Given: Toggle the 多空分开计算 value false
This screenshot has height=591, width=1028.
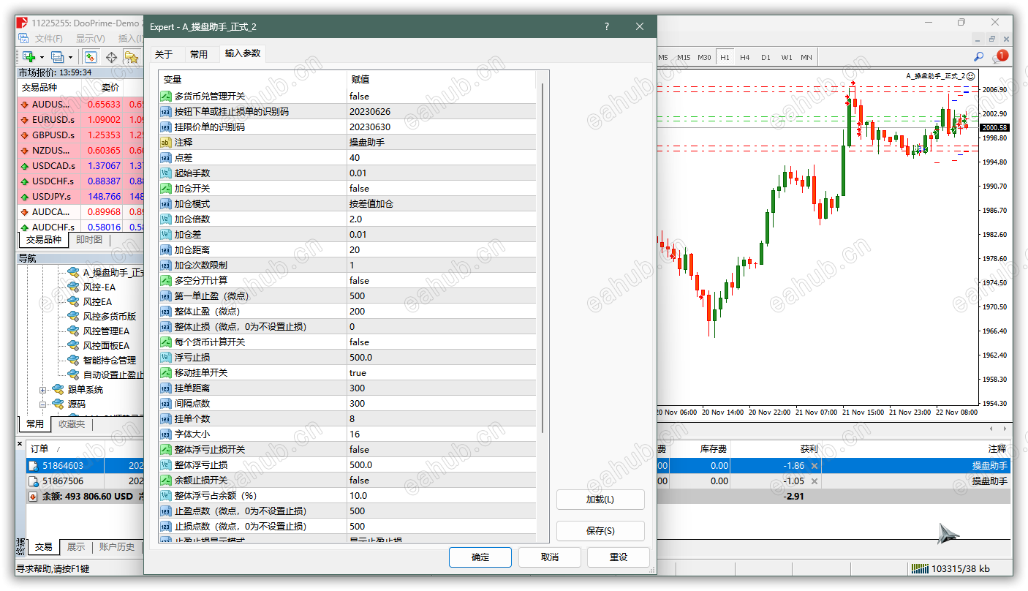Looking at the screenshot, I should tap(441, 280).
